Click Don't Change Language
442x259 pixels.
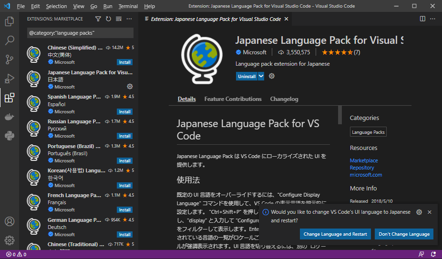[x=404, y=234]
